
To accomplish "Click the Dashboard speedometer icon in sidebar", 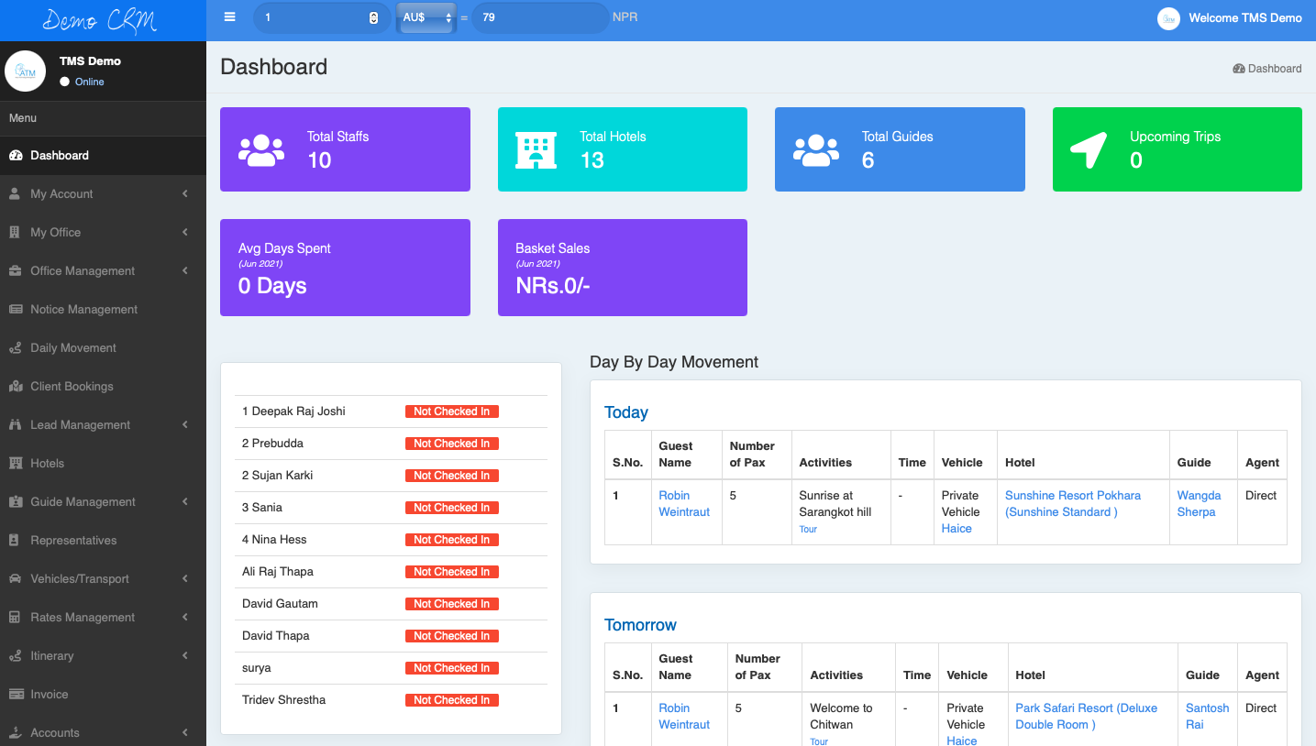I will [16, 156].
